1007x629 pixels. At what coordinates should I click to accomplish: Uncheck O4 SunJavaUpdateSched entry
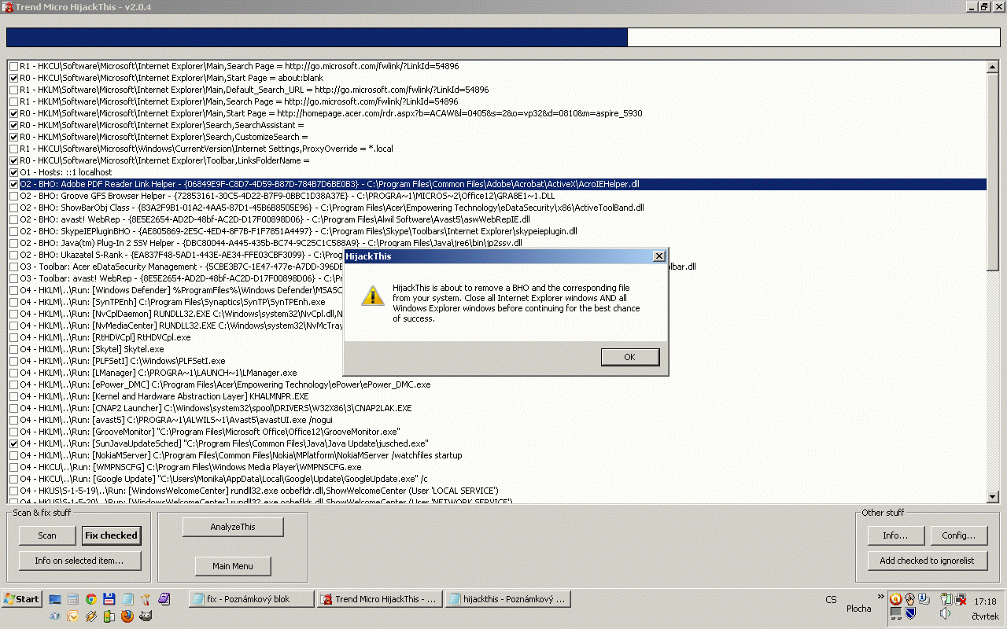pos(13,444)
